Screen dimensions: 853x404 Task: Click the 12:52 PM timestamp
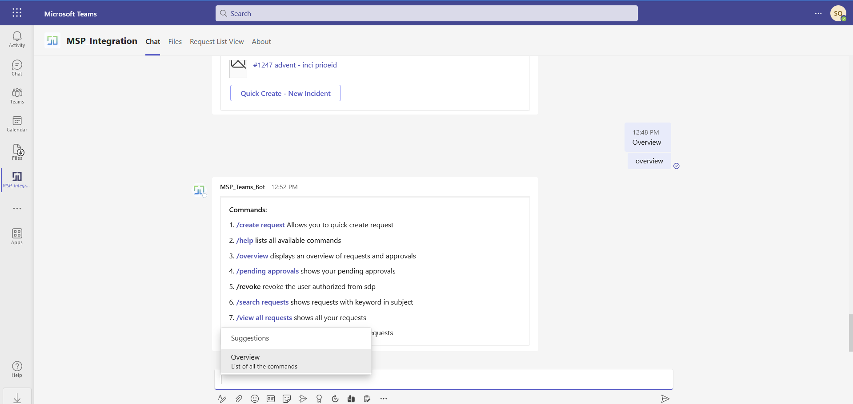click(x=284, y=187)
